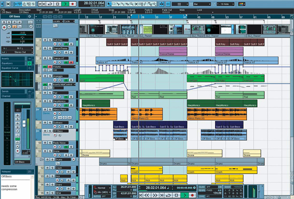Click marker 4 on the marker track
This screenshot has height=199, width=294.
tap(187, 22)
